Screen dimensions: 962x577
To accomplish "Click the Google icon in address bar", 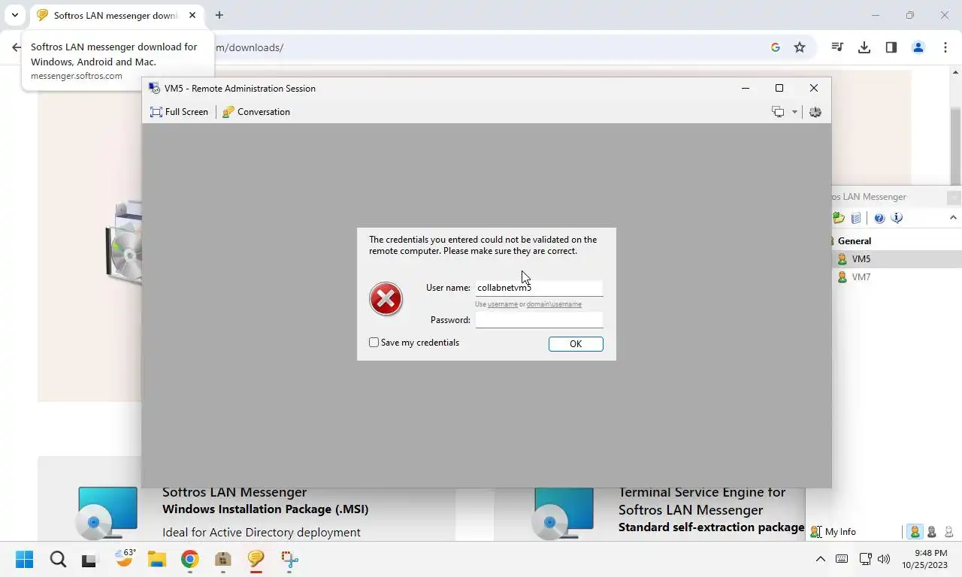I will tap(776, 47).
